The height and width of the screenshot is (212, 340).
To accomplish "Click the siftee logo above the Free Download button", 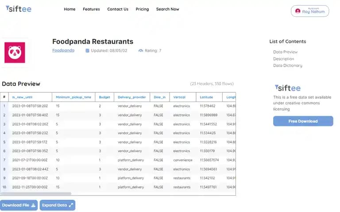I will 288,88.
